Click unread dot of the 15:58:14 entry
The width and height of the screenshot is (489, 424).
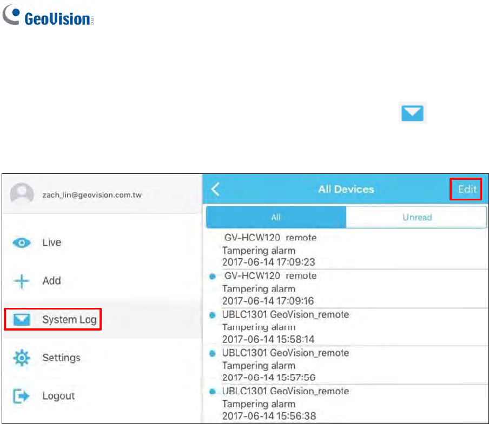pyautogui.click(x=213, y=315)
